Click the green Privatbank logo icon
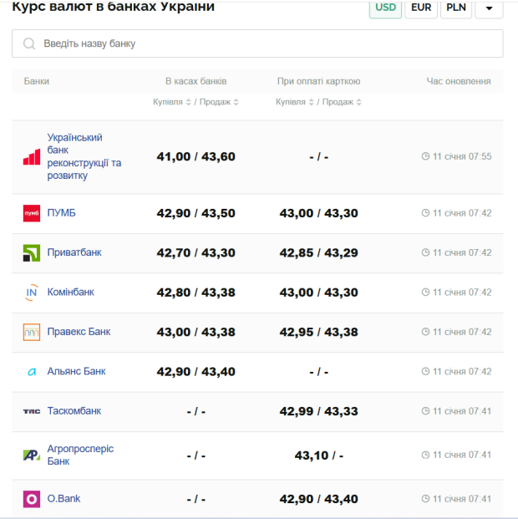The height and width of the screenshot is (519, 518). coord(31,252)
